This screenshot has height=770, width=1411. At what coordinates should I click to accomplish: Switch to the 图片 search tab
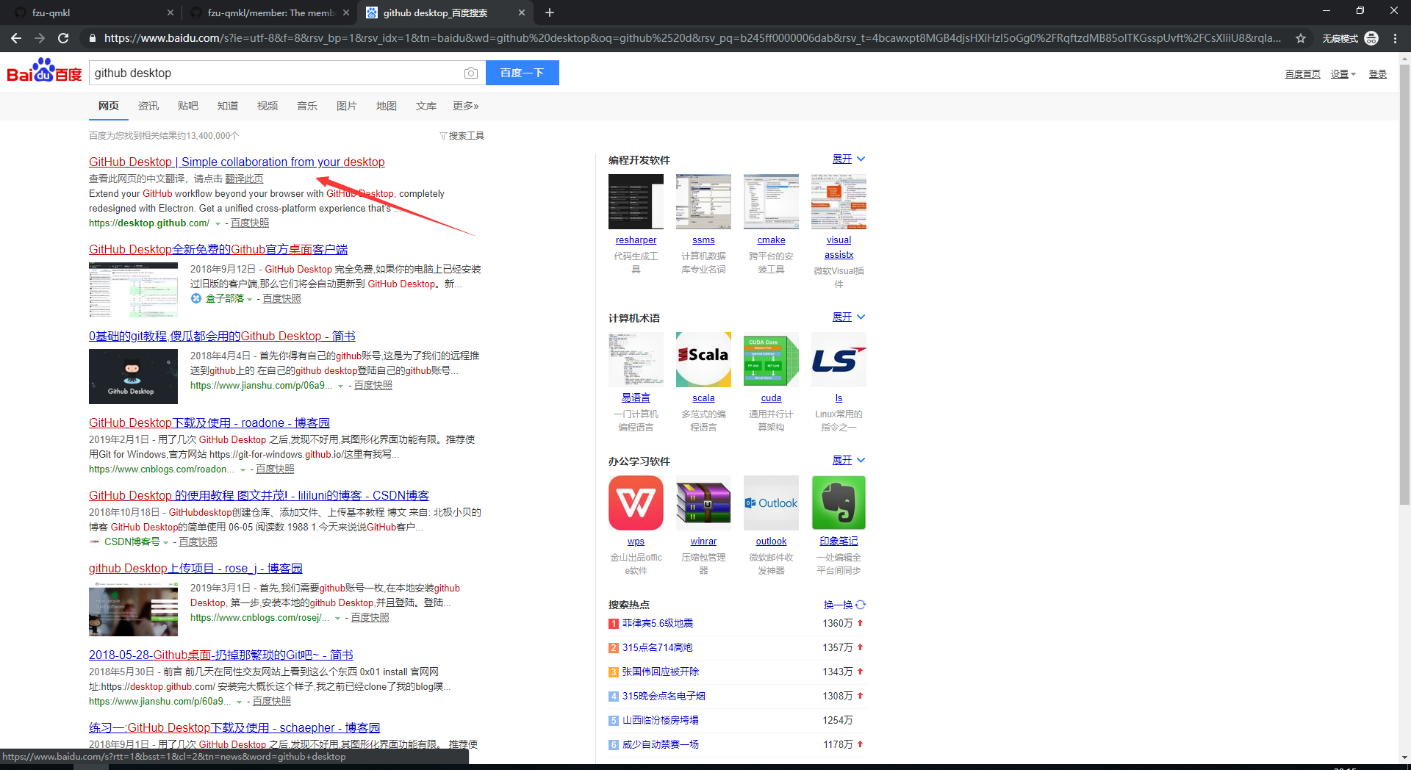[x=346, y=106]
